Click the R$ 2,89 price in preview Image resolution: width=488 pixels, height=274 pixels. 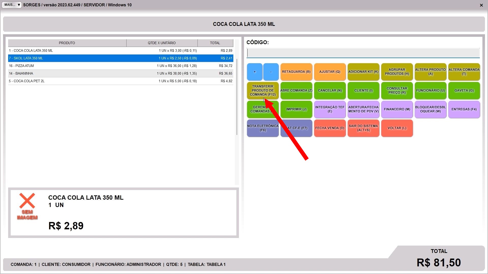(x=66, y=226)
